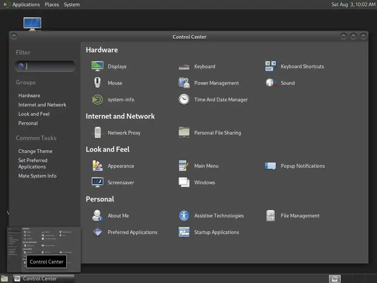Click the Startup Applications label

click(x=216, y=233)
